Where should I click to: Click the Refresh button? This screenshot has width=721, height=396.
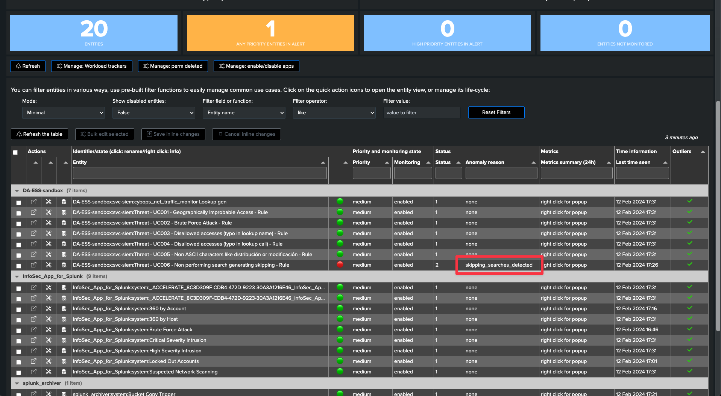click(x=28, y=66)
